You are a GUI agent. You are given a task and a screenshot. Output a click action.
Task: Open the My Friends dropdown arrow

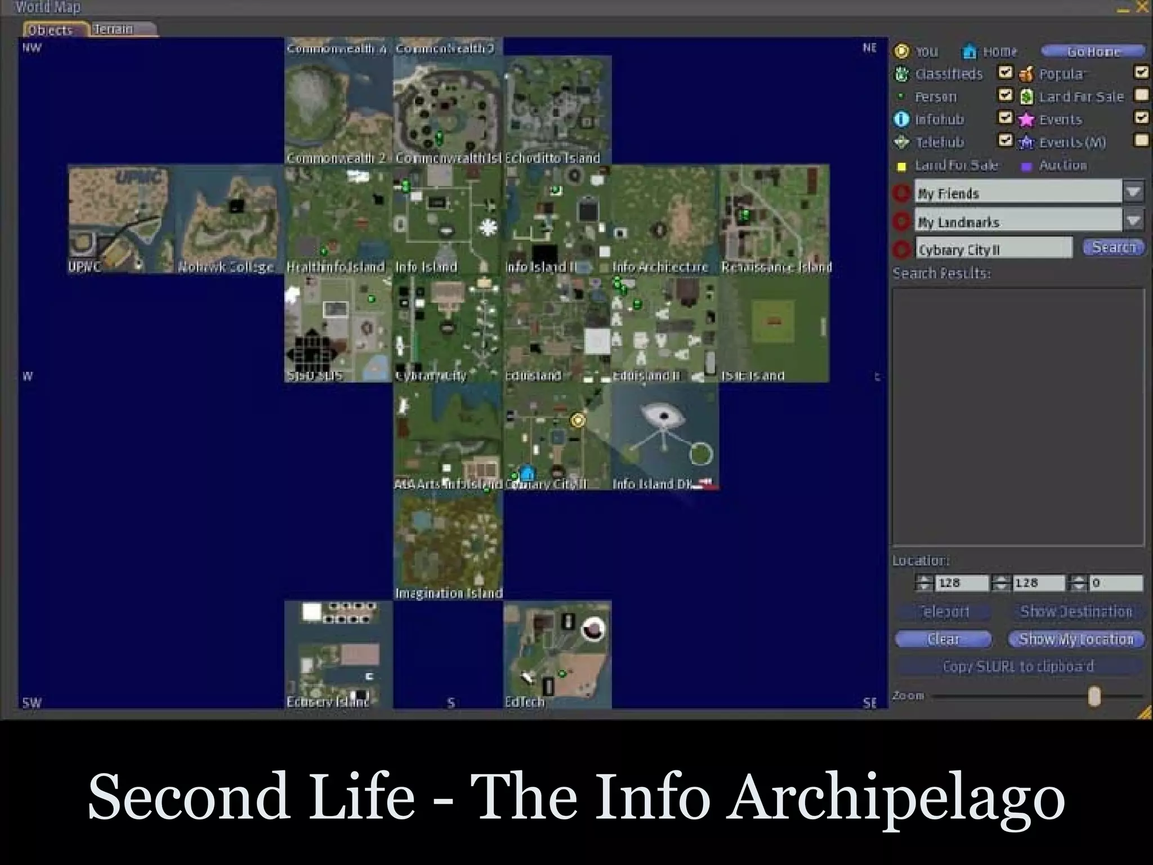click(1133, 191)
